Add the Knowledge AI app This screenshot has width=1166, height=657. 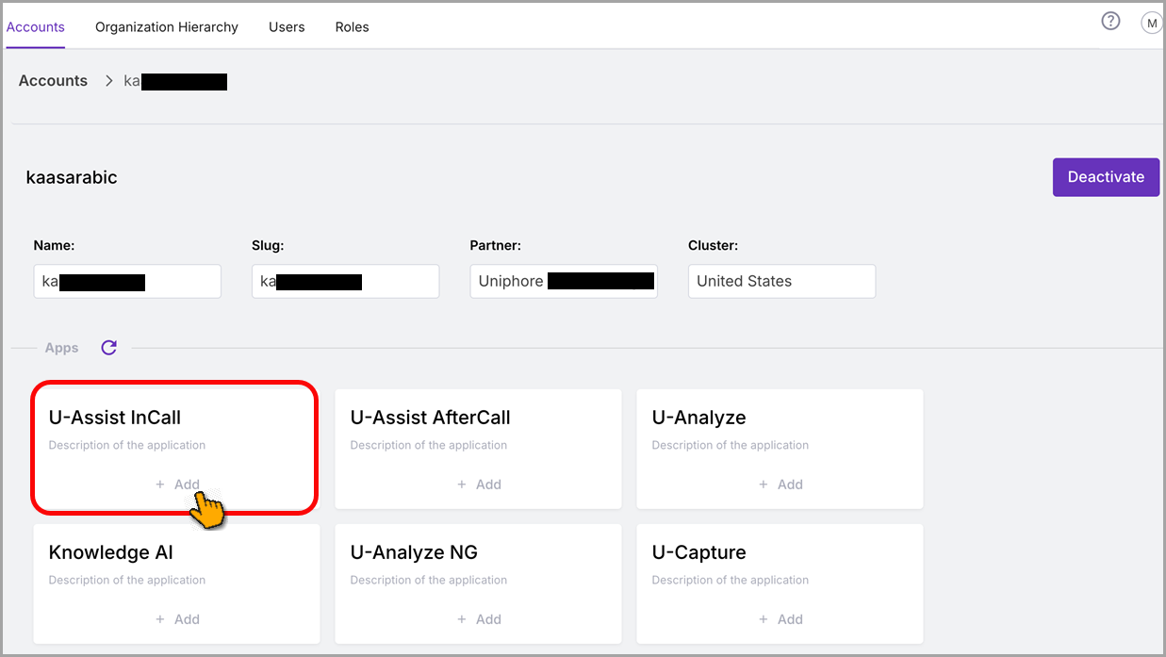pyautogui.click(x=177, y=619)
